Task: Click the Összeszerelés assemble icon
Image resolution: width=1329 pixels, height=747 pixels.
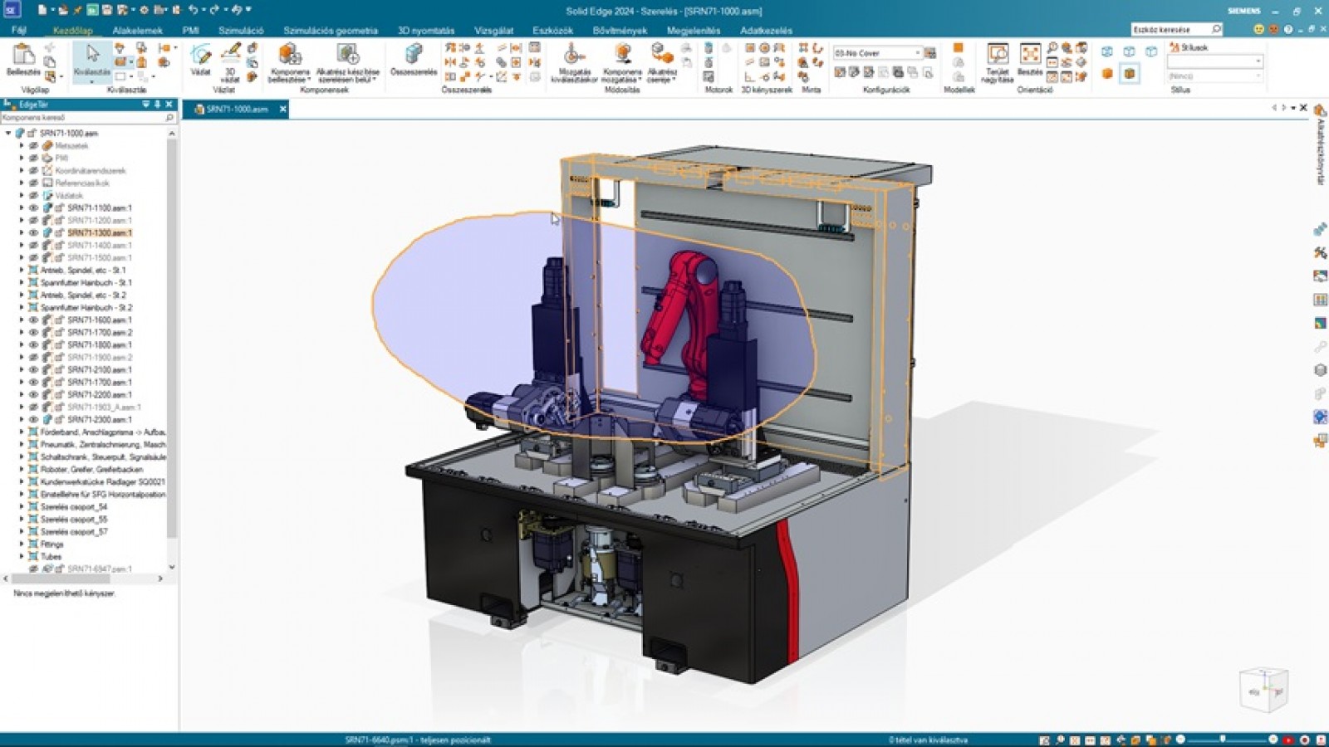Action: click(413, 57)
